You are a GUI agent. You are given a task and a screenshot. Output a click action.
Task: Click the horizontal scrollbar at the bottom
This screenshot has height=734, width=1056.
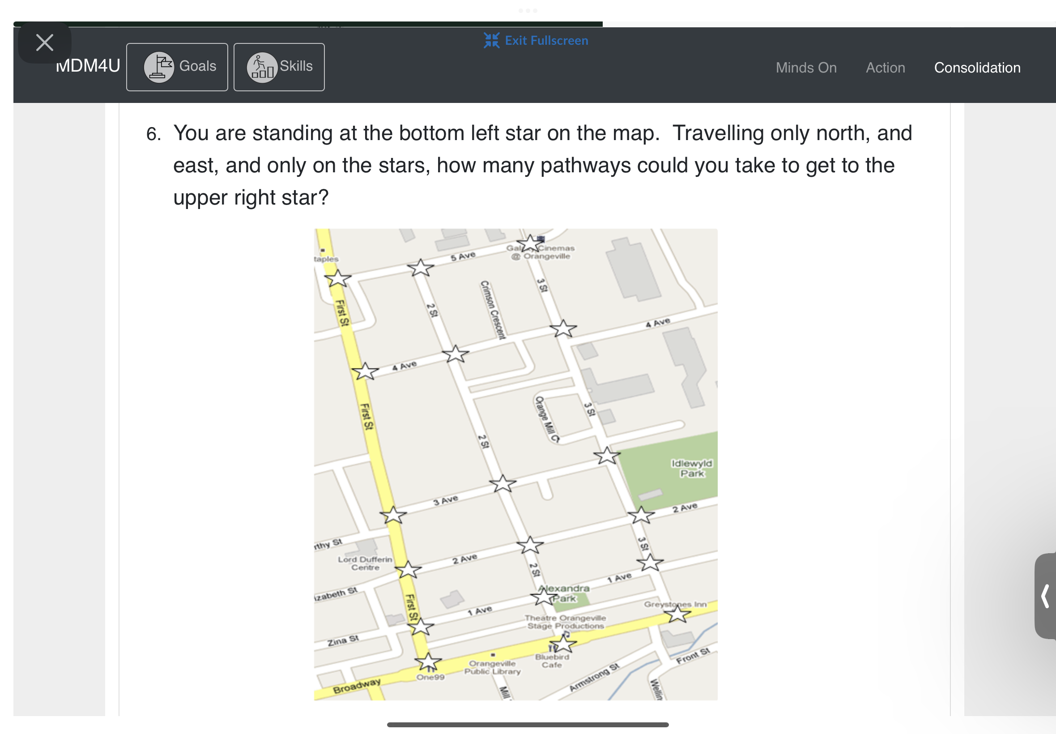click(x=528, y=724)
